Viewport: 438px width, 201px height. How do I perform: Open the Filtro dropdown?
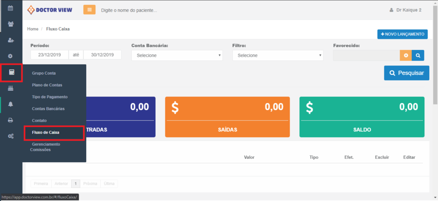point(277,55)
